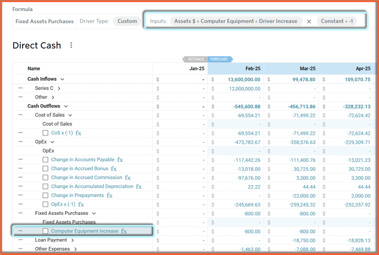Open the fx formula for CoS x (-1)
Screen dimensions: 379x255
78,133
